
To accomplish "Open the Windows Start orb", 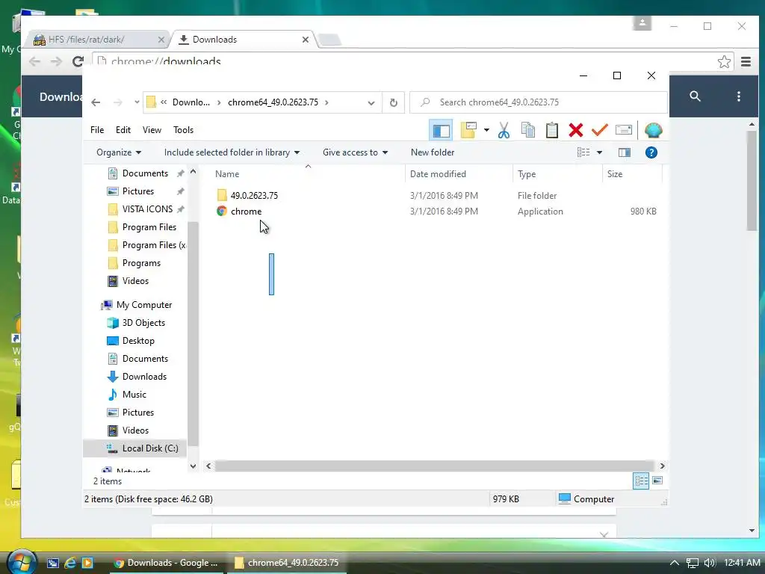I will [22, 561].
